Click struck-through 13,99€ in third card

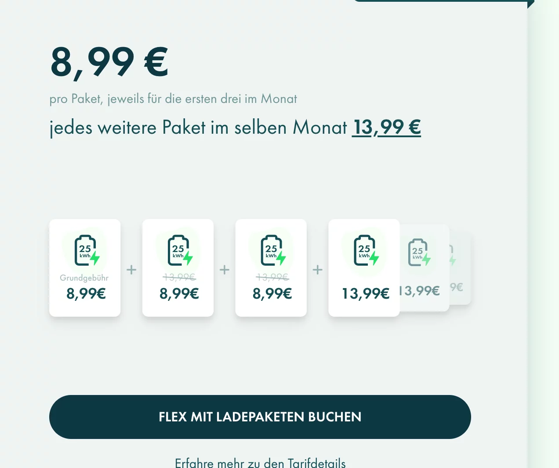tap(272, 277)
